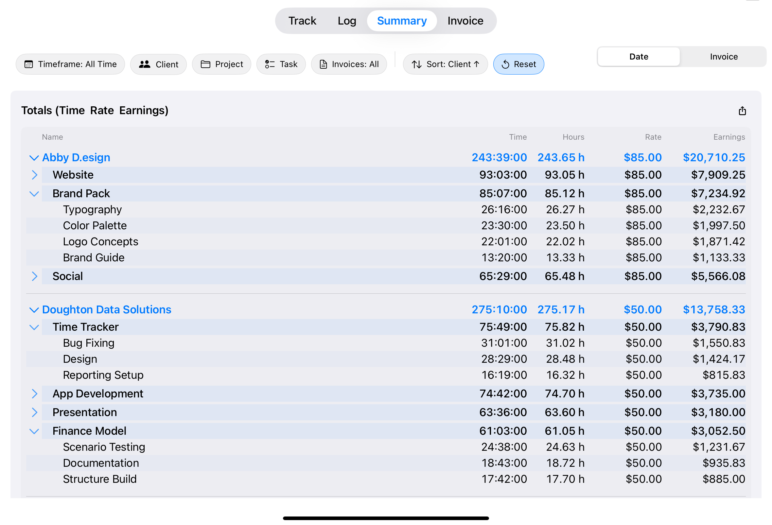Screen dimensions: 772x525
Task: Open the Log tab
Action: click(346, 21)
